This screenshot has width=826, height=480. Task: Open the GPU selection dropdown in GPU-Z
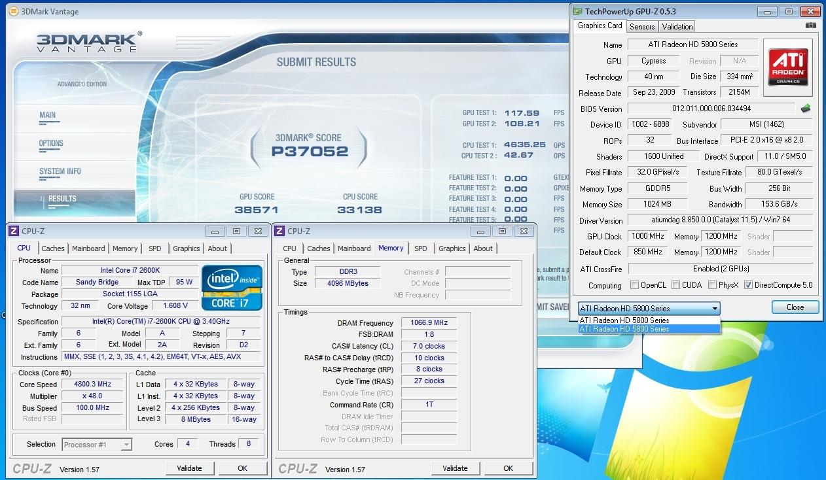(x=649, y=308)
